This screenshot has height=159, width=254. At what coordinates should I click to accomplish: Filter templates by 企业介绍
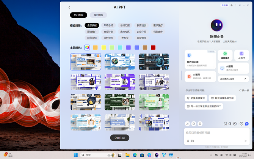(x=141, y=31)
